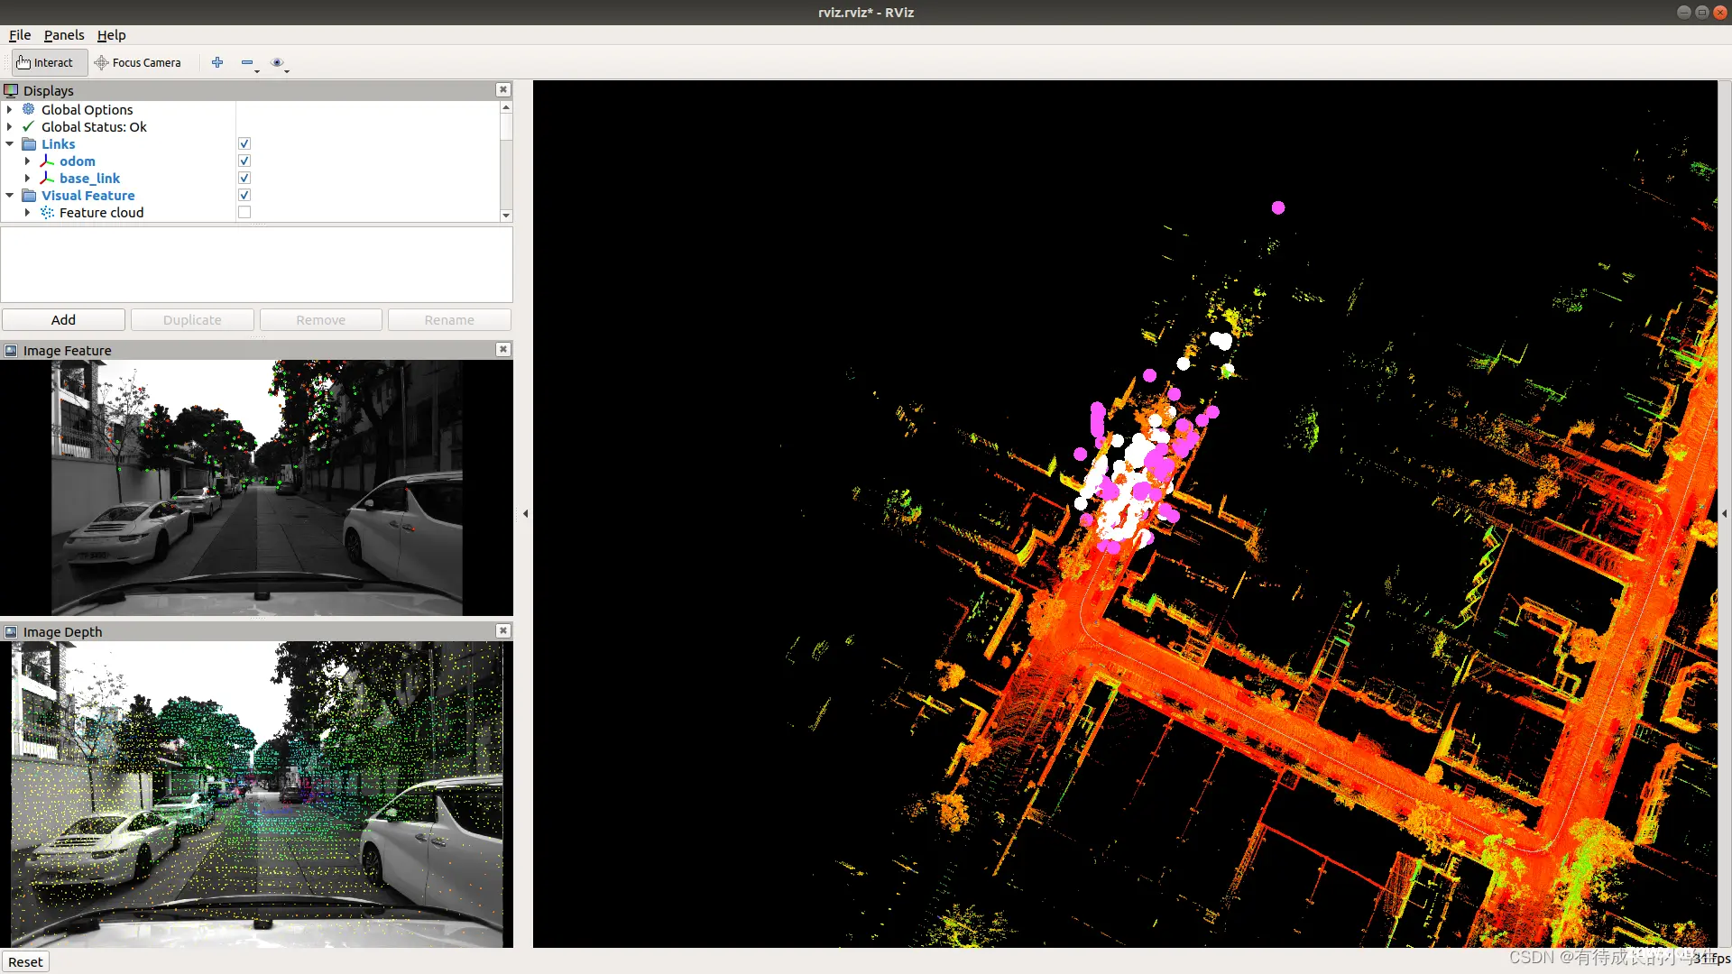Open the Panels menu
The image size is (1732, 974).
[63, 33]
